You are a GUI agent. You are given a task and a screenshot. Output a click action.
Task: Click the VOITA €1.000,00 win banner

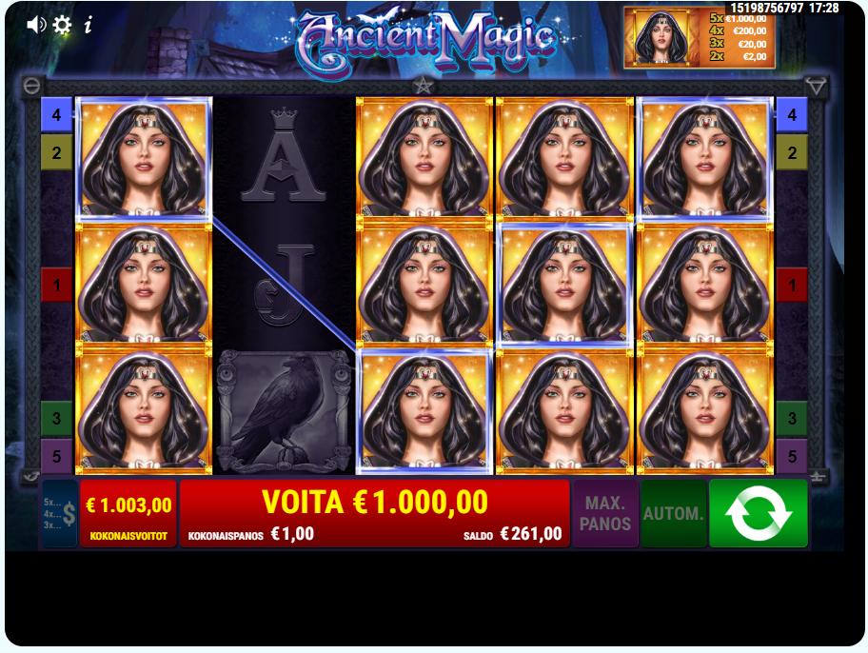(x=375, y=503)
